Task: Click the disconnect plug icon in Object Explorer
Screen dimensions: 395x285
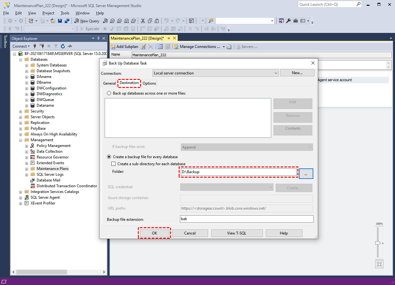Action: coord(42,46)
